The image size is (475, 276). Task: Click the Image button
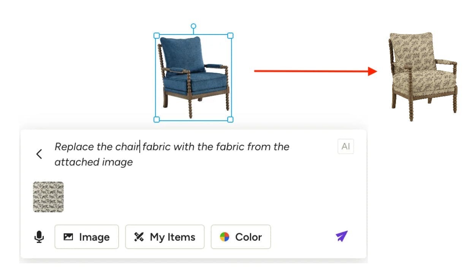pos(87,237)
